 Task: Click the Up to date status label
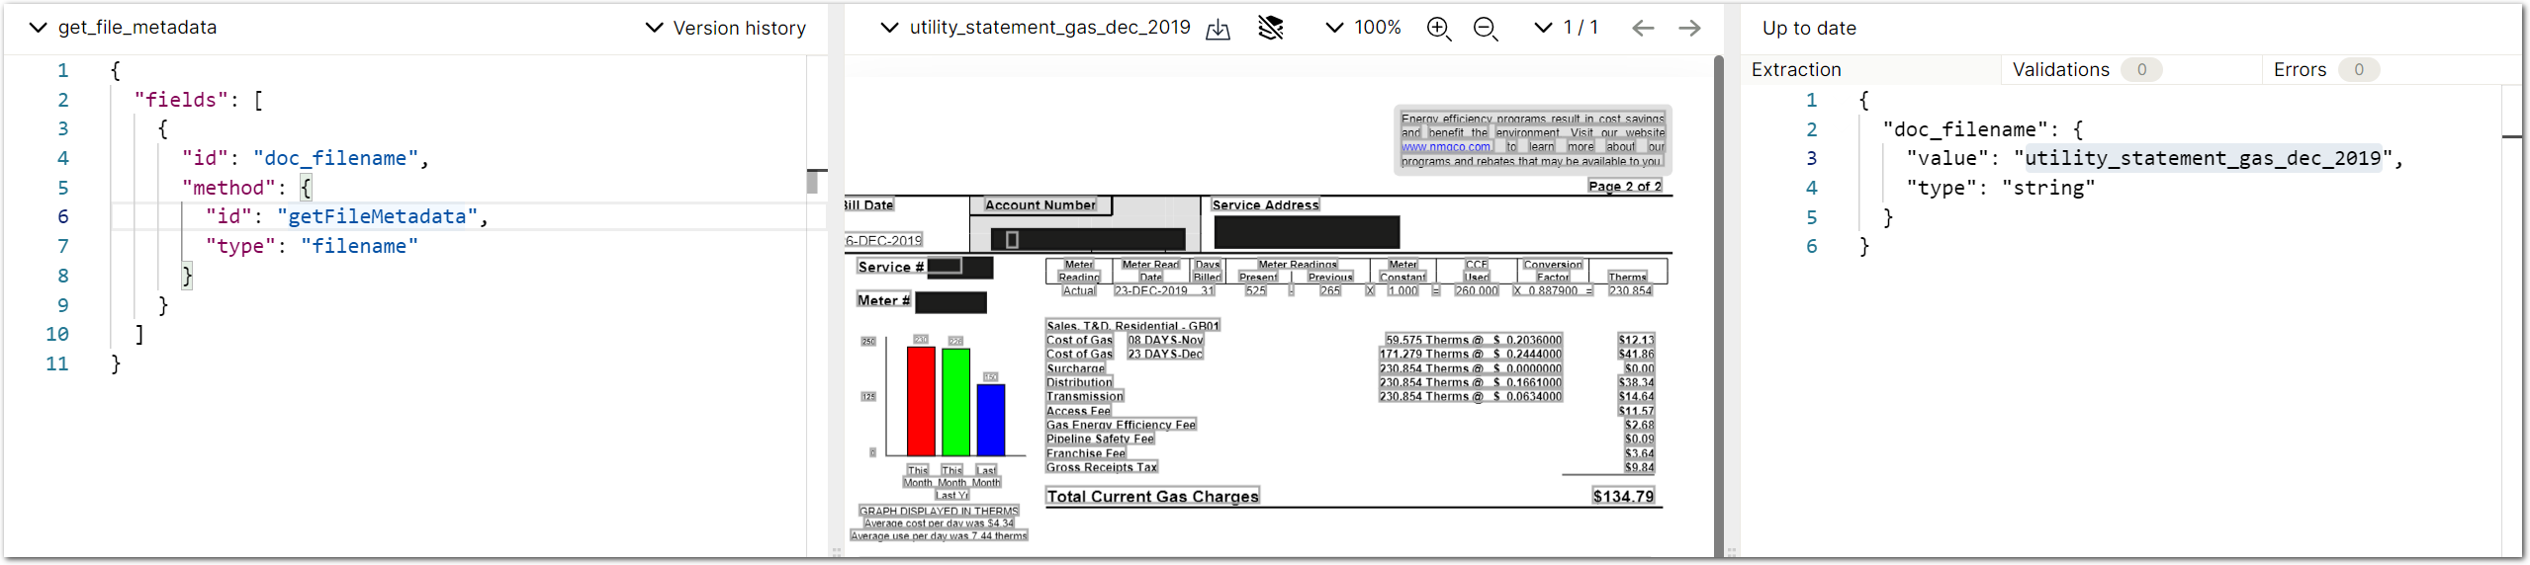[x=1809, y=28]
